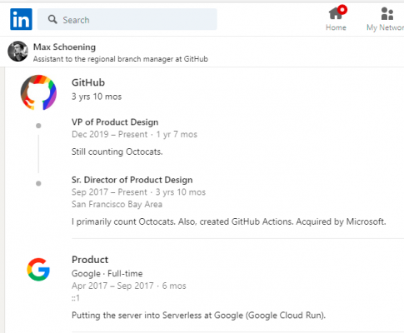Open the Home navigation item

pos(336,18)
